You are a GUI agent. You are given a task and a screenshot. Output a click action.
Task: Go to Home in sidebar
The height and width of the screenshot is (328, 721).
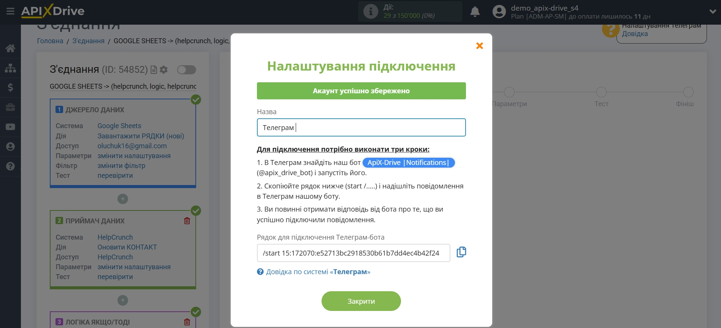(x=10, y=48)
